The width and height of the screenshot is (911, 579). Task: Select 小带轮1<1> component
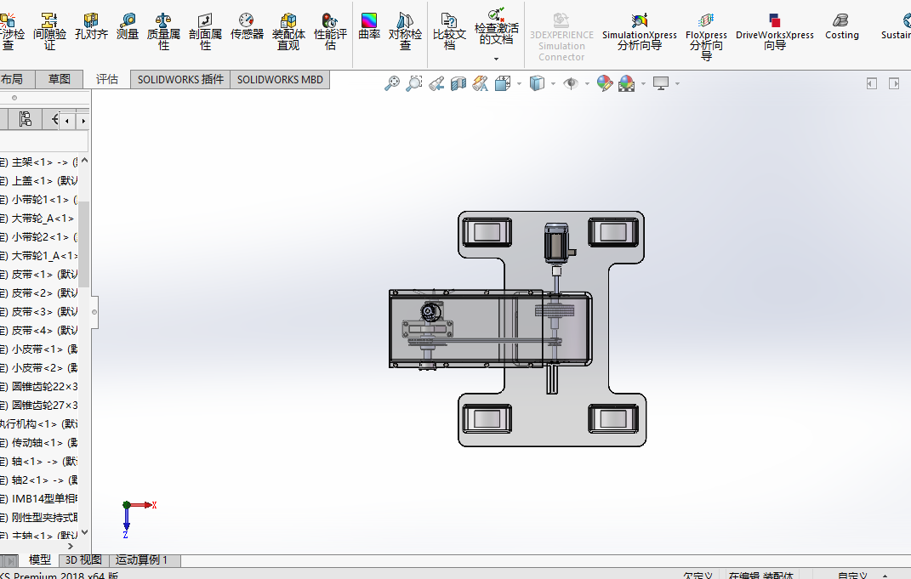click(x=39, y=200)
